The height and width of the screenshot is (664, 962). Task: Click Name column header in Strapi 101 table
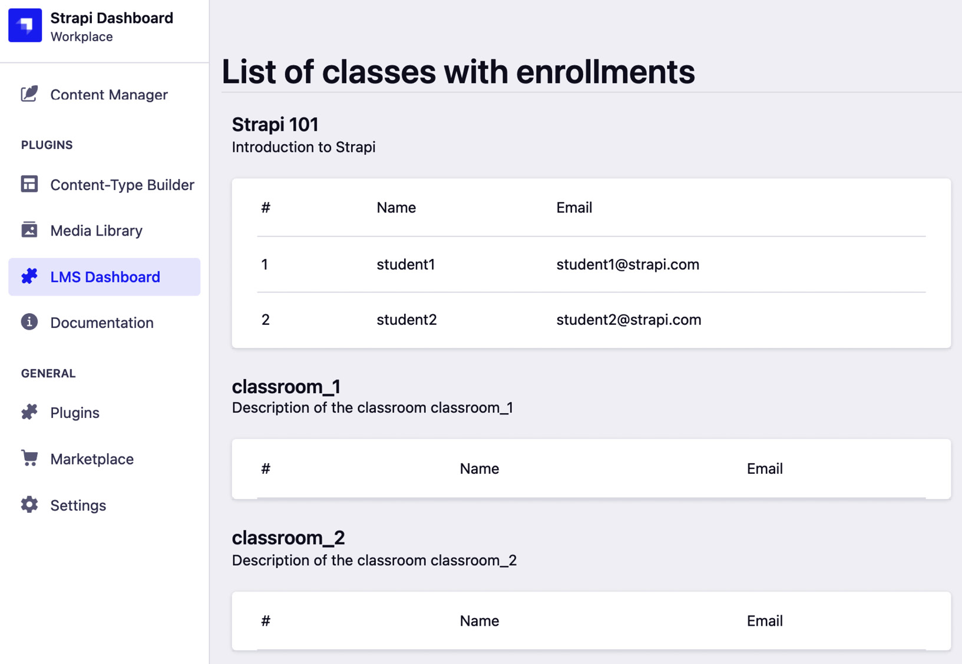pyautogui.click(x=396, y=208)
